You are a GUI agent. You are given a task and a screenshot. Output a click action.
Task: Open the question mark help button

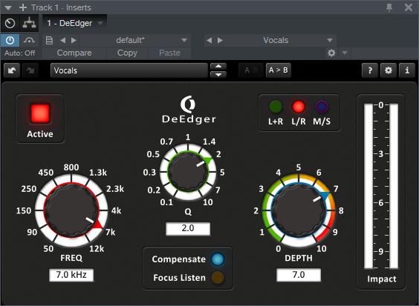click(370, 70)
